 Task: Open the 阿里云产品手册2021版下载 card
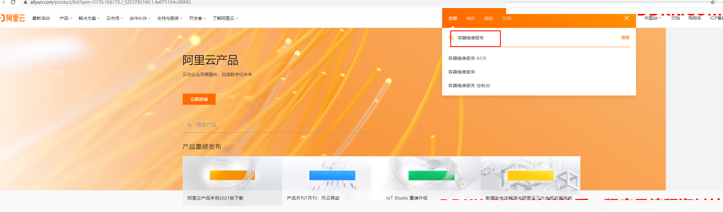(232, 181)
